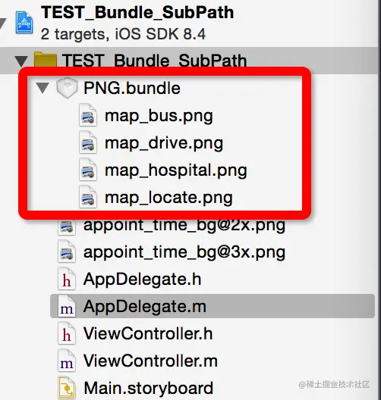381x400 pixels.
Task: Collapse the PNG.bundle disclosure triangle
Action: (x=43, y=88)
